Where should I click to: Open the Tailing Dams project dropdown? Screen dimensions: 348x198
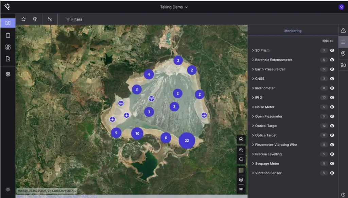174,7
